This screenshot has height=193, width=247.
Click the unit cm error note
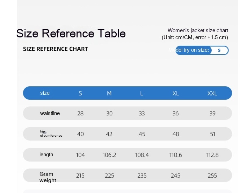tap(195, 37)
